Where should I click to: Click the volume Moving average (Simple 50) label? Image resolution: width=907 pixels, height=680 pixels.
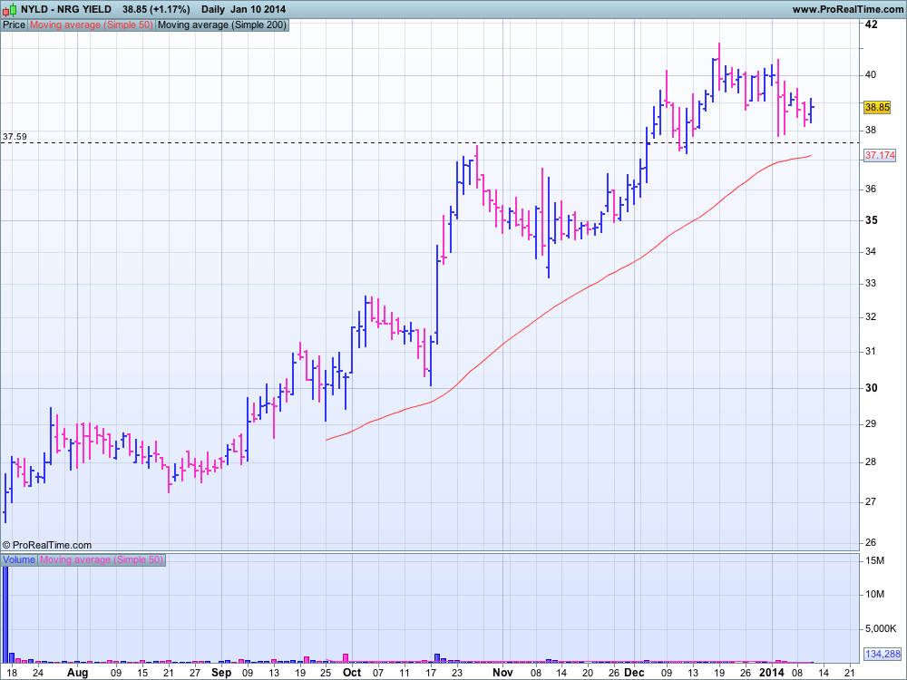click(102, 559)
